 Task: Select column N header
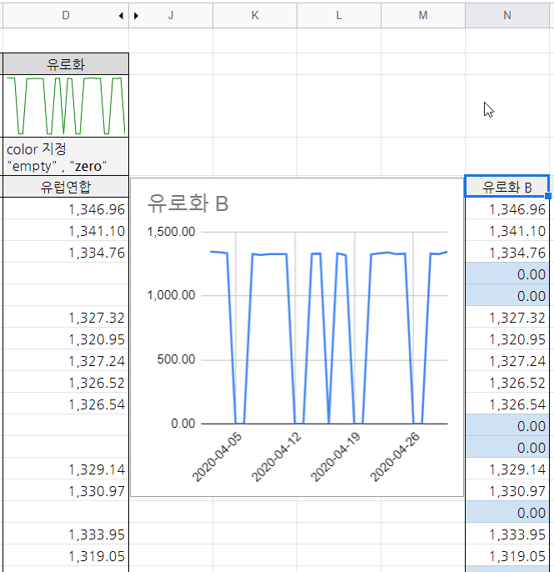coord(507,15)
